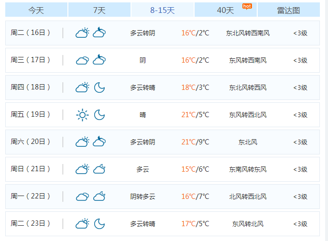Click the 多云转阴 description for 16日
Viewport: 328px width, 241px height.
[142, 33]
